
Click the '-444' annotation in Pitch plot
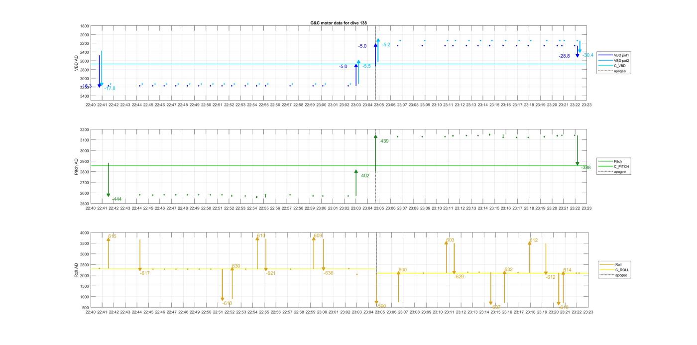117,199
